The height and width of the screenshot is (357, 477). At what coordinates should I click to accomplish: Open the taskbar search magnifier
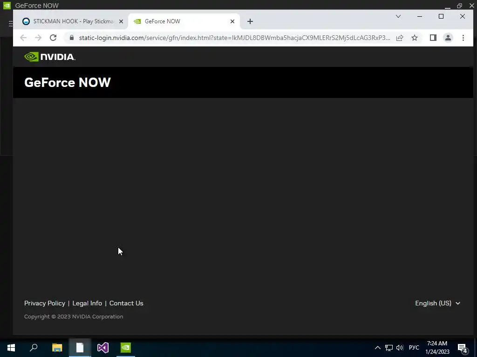point(34,348)
